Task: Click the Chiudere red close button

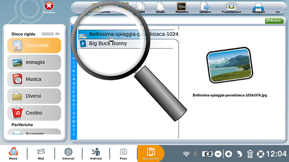Action: click(49, 6)
